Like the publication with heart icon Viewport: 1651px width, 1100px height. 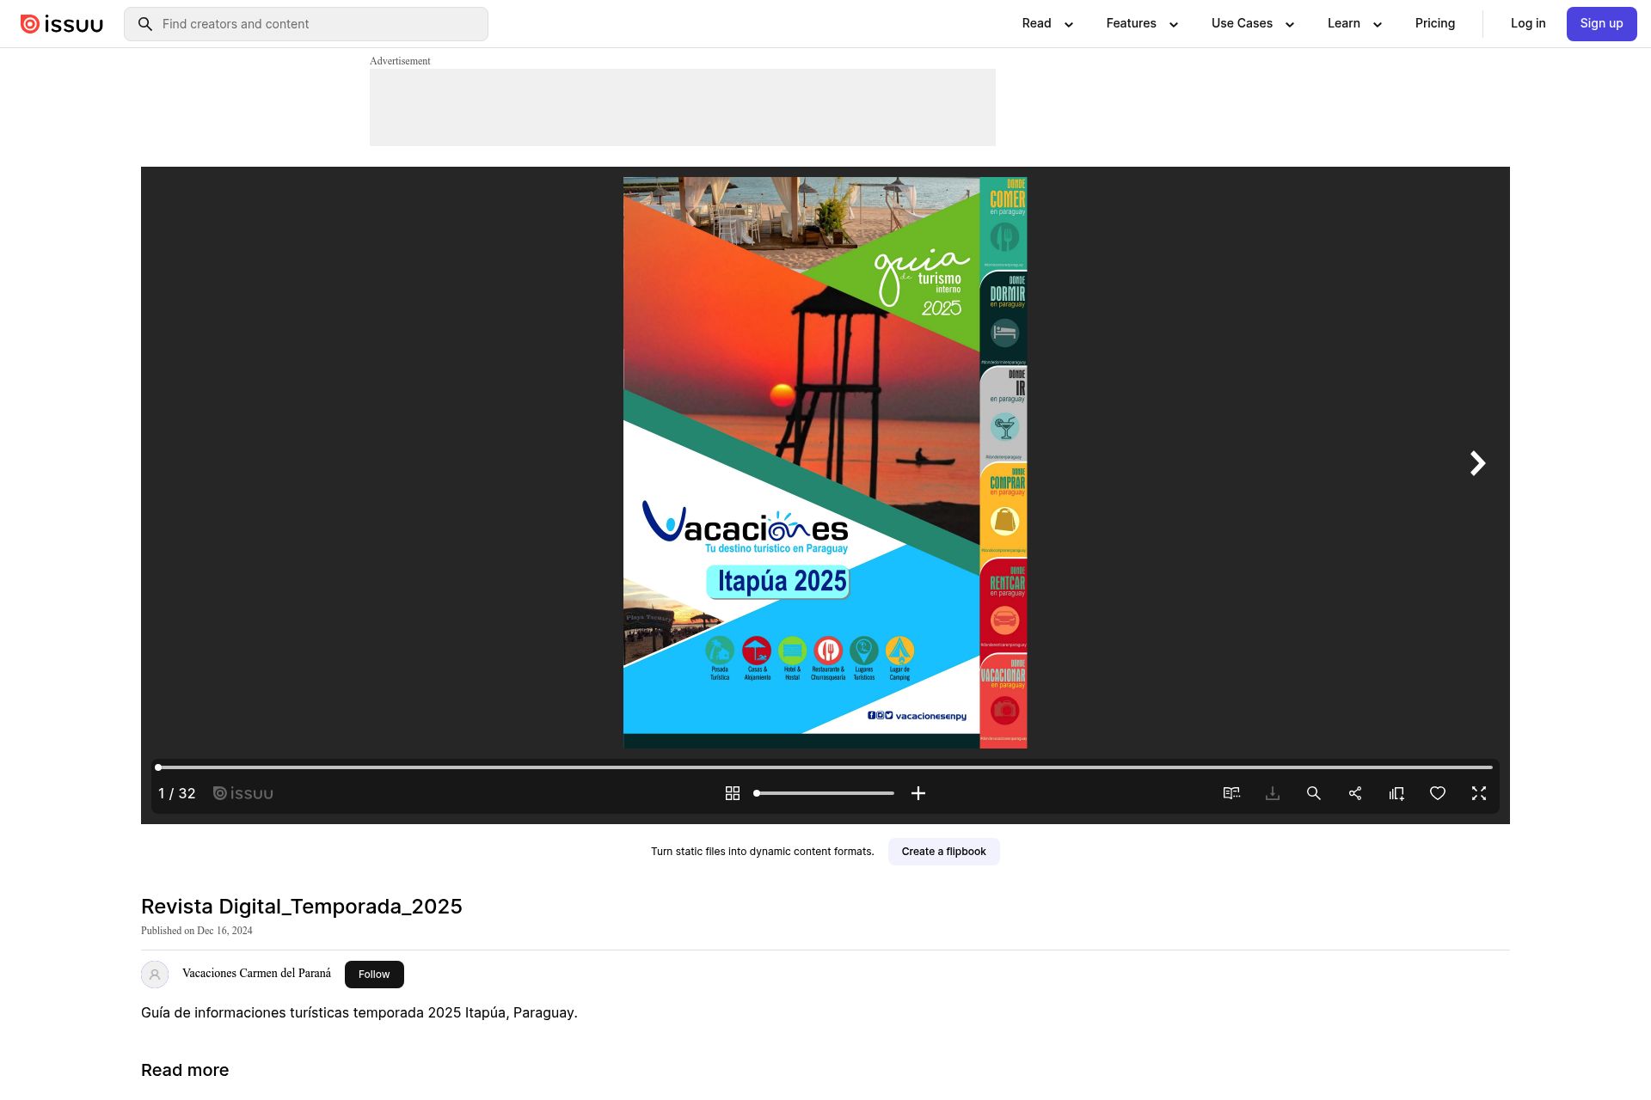pyautogui.click(x=1438, y=793)
